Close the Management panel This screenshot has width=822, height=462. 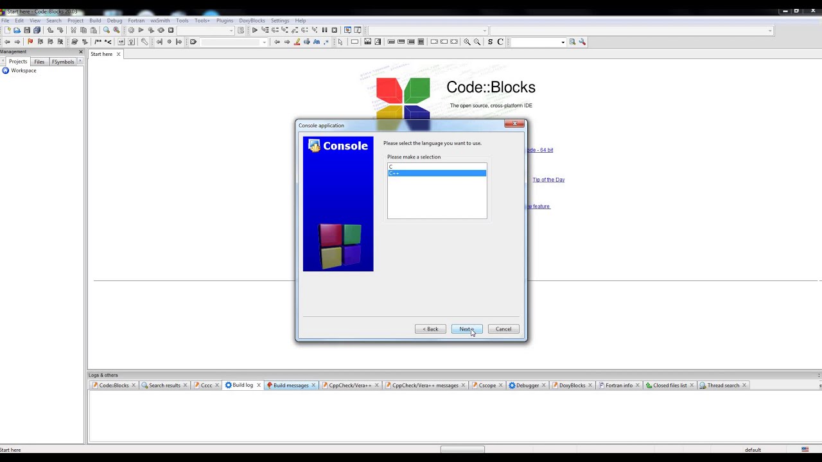click(80, 51)
